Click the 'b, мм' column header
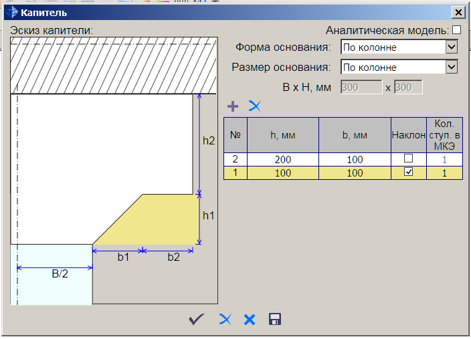The image size is (471, 339). (355, 135)
